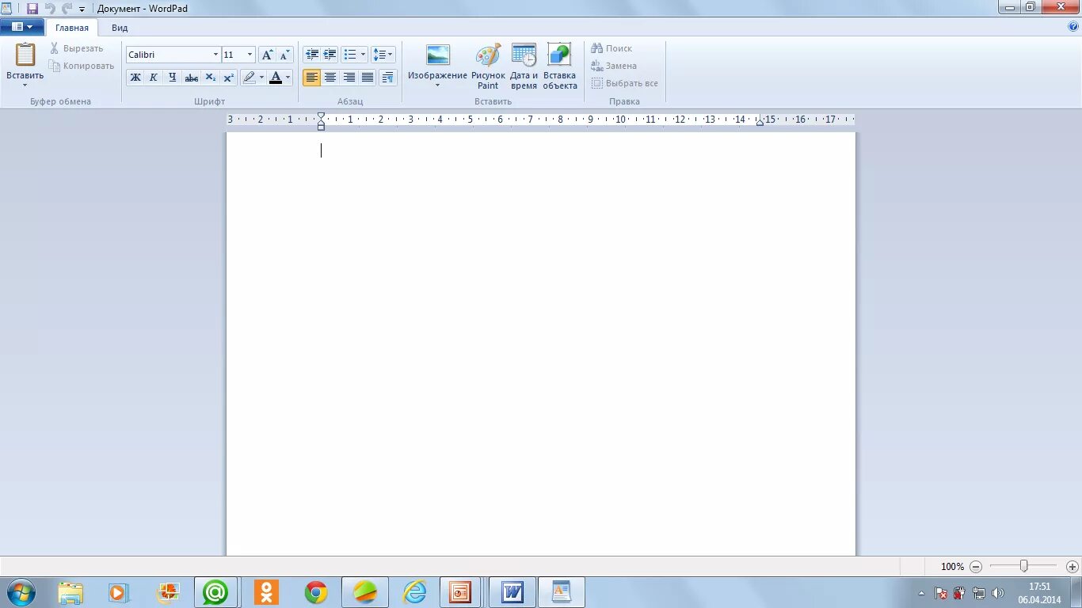Viewport: 1082px width, 608px height.
Task: Select center text alignment
Action: tap(330, 77)
